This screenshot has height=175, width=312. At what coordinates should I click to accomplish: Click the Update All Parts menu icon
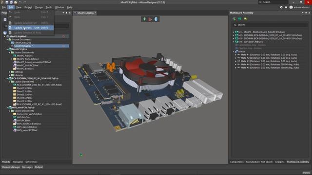coord(10,28)
